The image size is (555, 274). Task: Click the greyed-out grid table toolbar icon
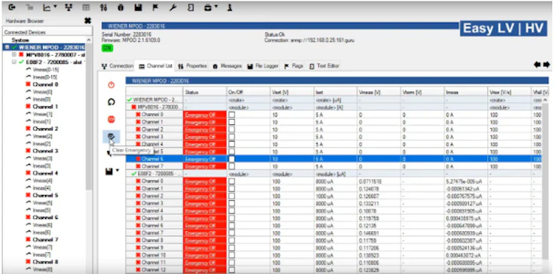point(86,8)
